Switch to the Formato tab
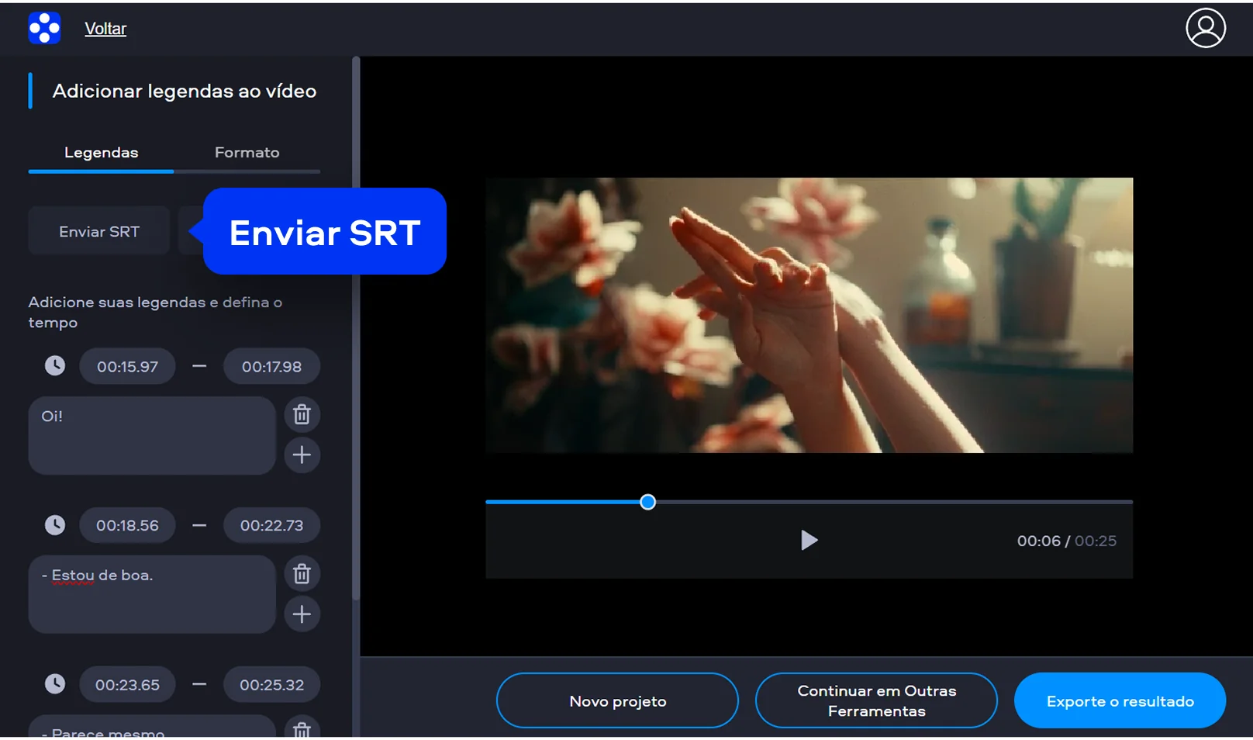 (247, 153)
